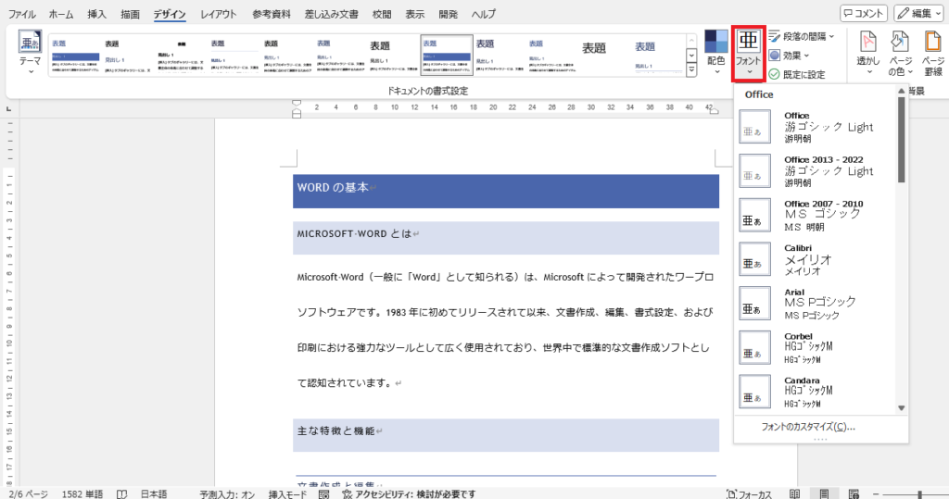Click the コメント button

(864, 13)
